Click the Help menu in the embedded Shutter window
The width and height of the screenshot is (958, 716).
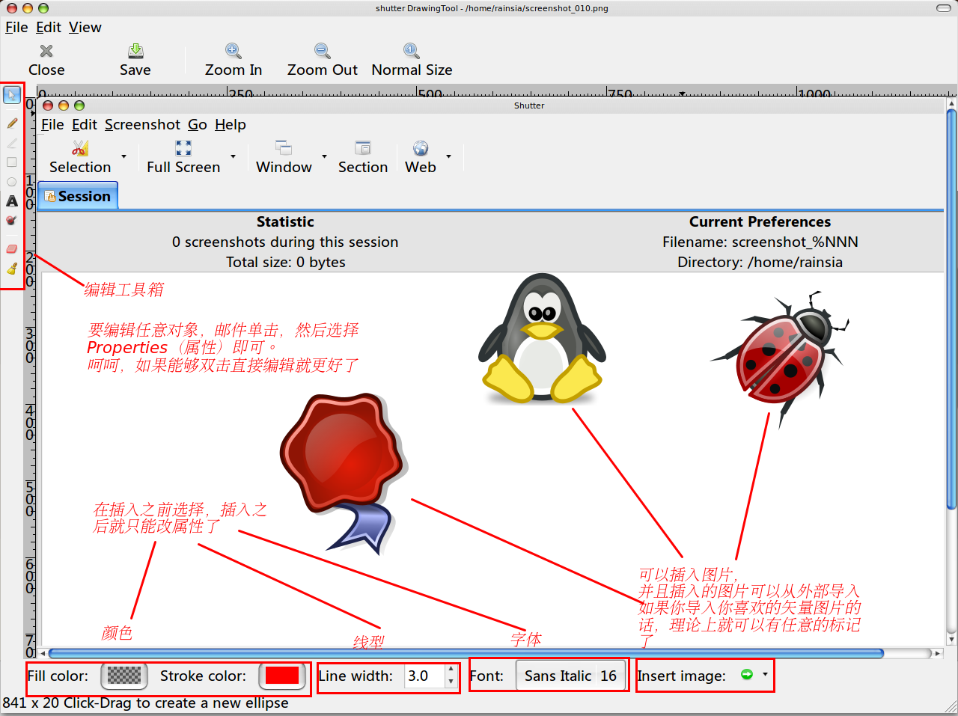click(231, 124)
